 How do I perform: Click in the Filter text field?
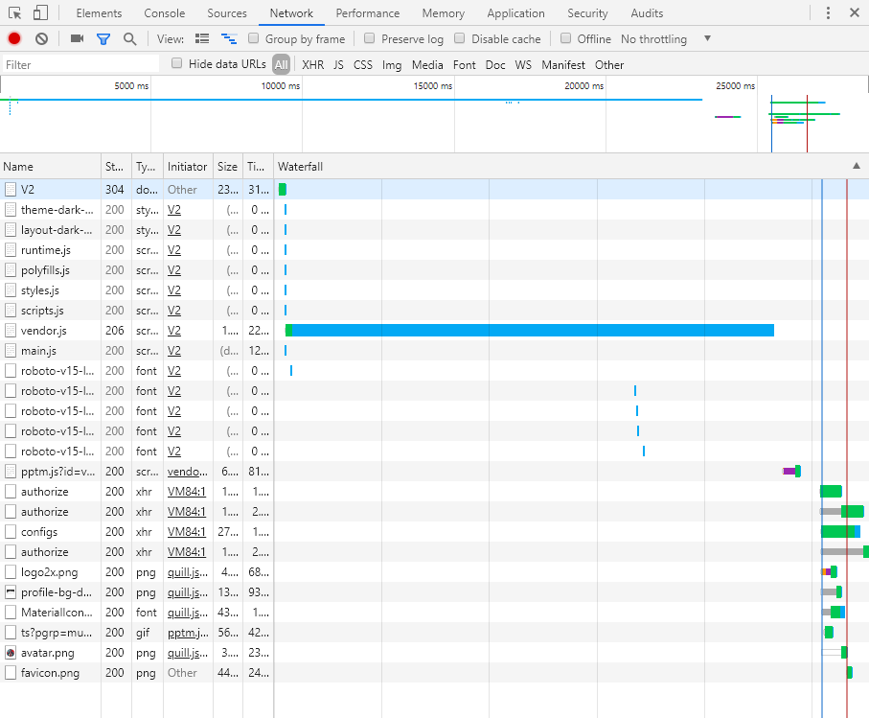(80, 65)
